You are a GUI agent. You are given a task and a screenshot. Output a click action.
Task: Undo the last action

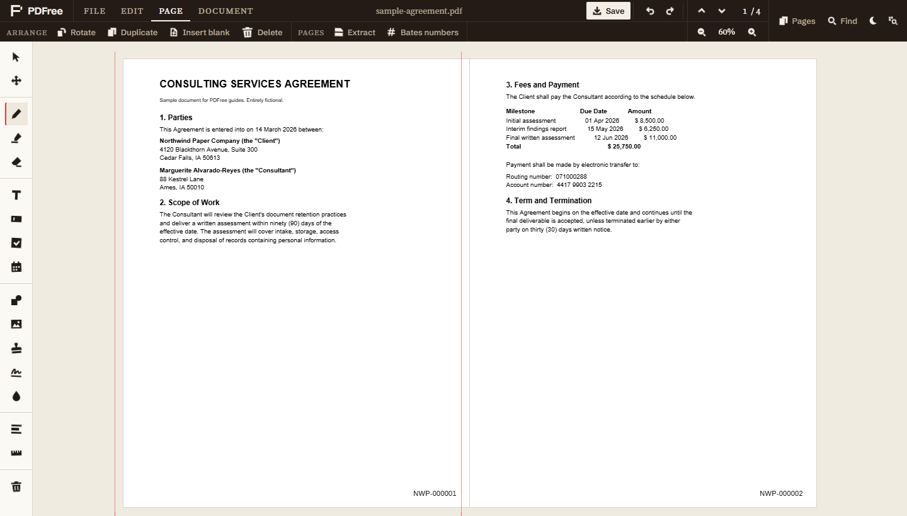tap(650, 11)
